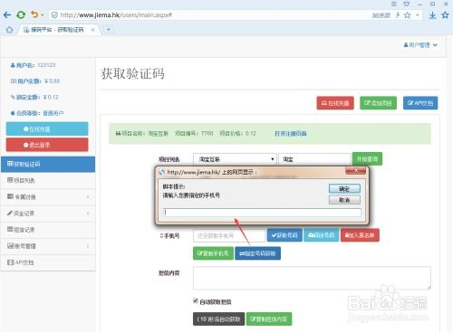Click the red 在线充值 button at top
Viewport: 453px width, 333px height.
(x=335, y=103)
